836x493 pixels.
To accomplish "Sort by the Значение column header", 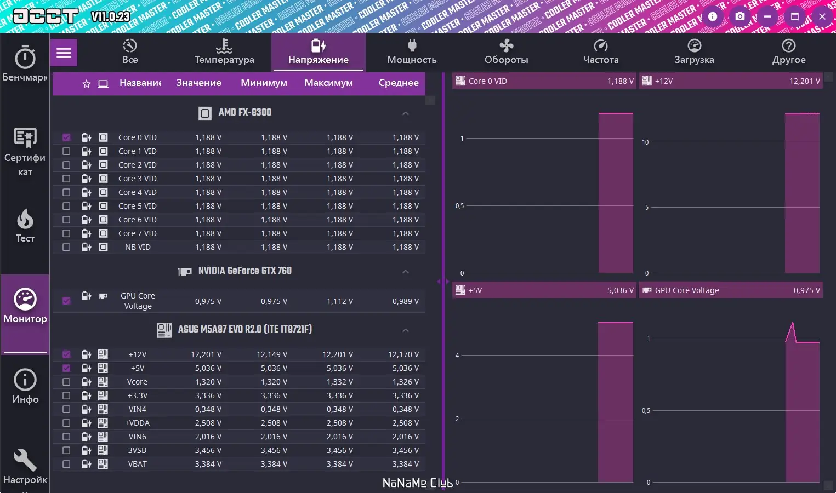I will click(199, 83).
